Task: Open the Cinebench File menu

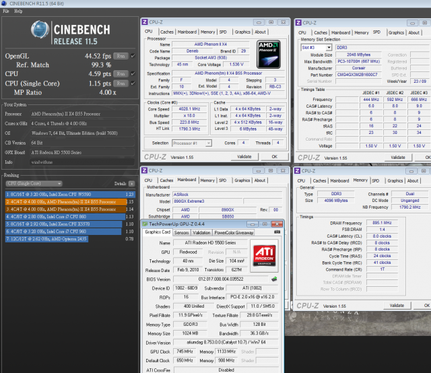Action: 6,11
